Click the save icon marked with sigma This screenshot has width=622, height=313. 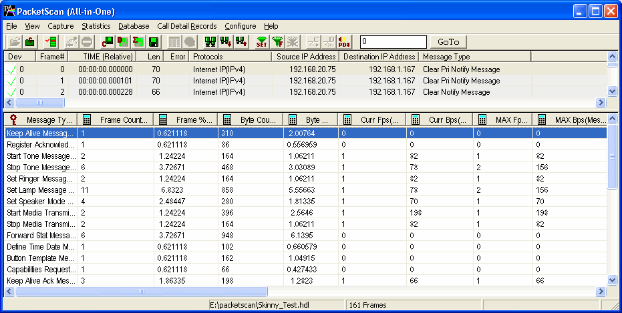pos(138,41)
